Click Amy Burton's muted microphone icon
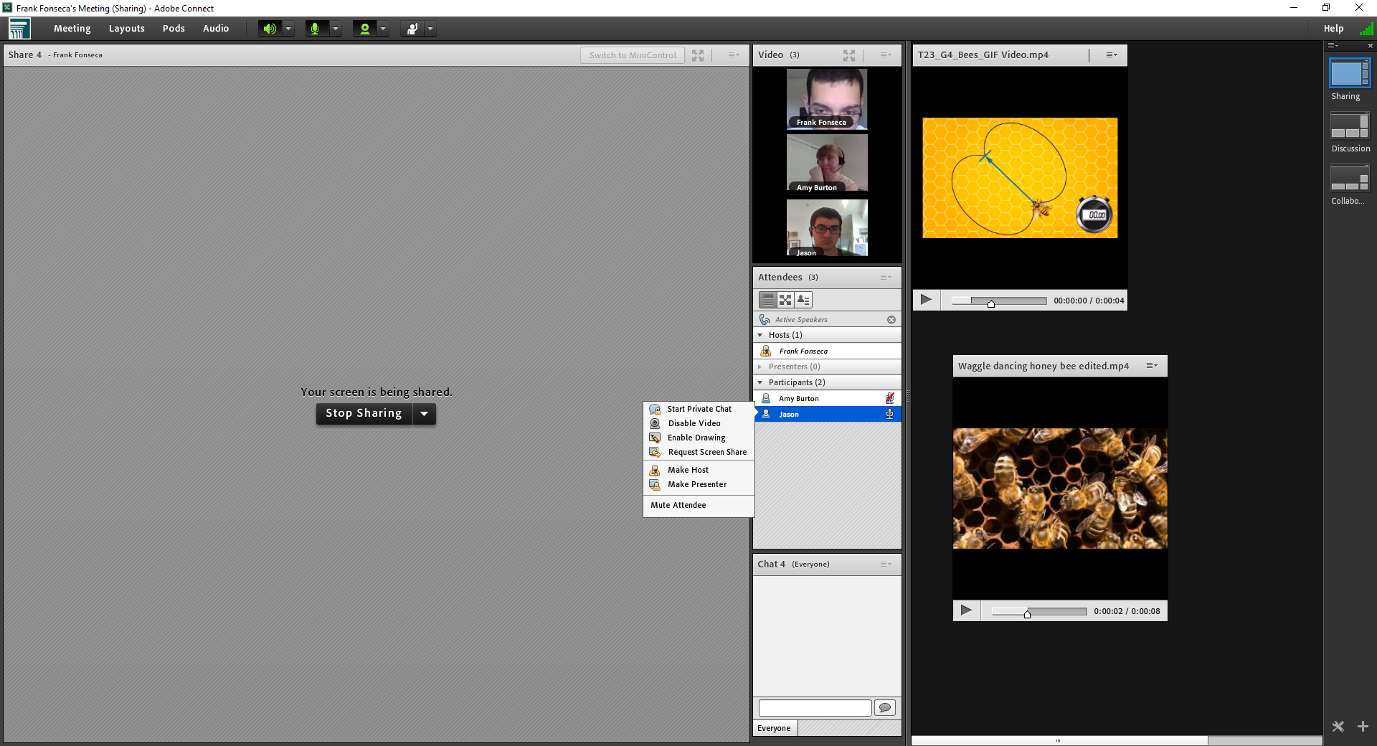This screenshot has height=746, width=1377. [890, 398]
